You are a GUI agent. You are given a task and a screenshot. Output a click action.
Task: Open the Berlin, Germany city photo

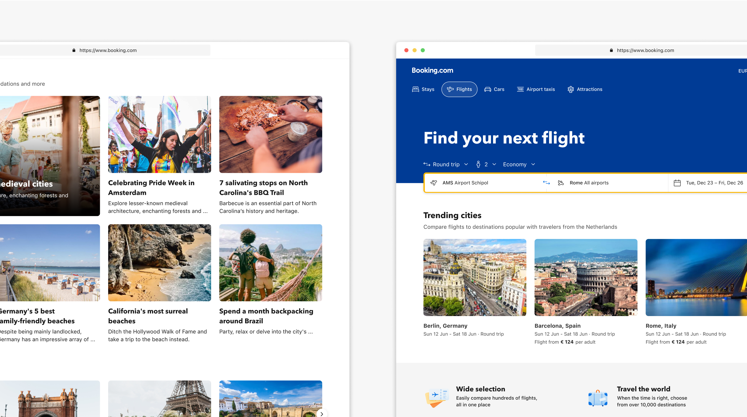coord(475,277)
